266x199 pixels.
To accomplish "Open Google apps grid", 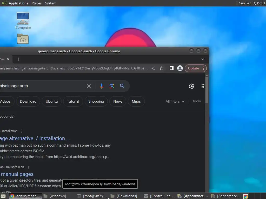I will point(203,86).
